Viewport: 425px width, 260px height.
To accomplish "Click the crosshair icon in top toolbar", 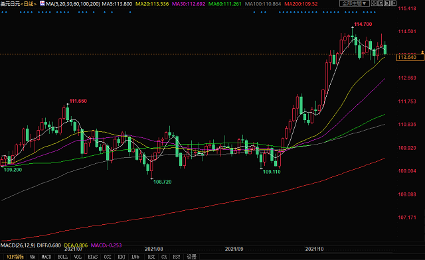I will tap(374, 3).
